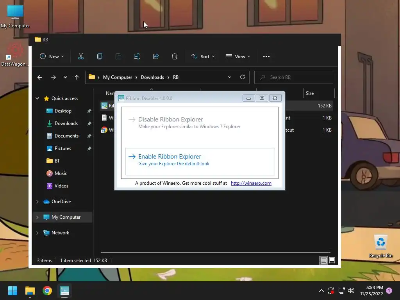Minimize the Ribbon Disabler window

[248, 98]
